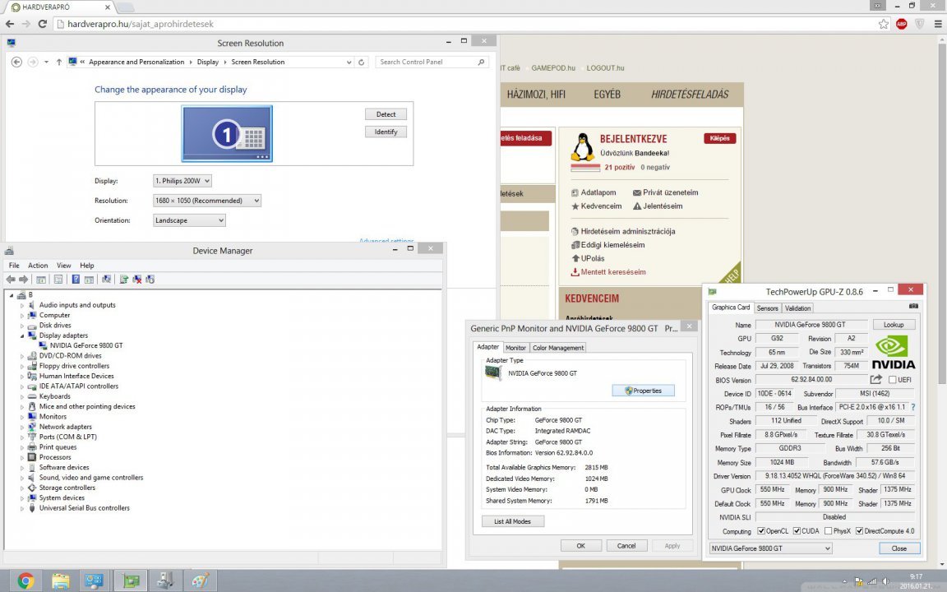This screenshot has width=947, height=592.
Task: Click the Lookup button in GPU-Z
Action: click(894, 325)
